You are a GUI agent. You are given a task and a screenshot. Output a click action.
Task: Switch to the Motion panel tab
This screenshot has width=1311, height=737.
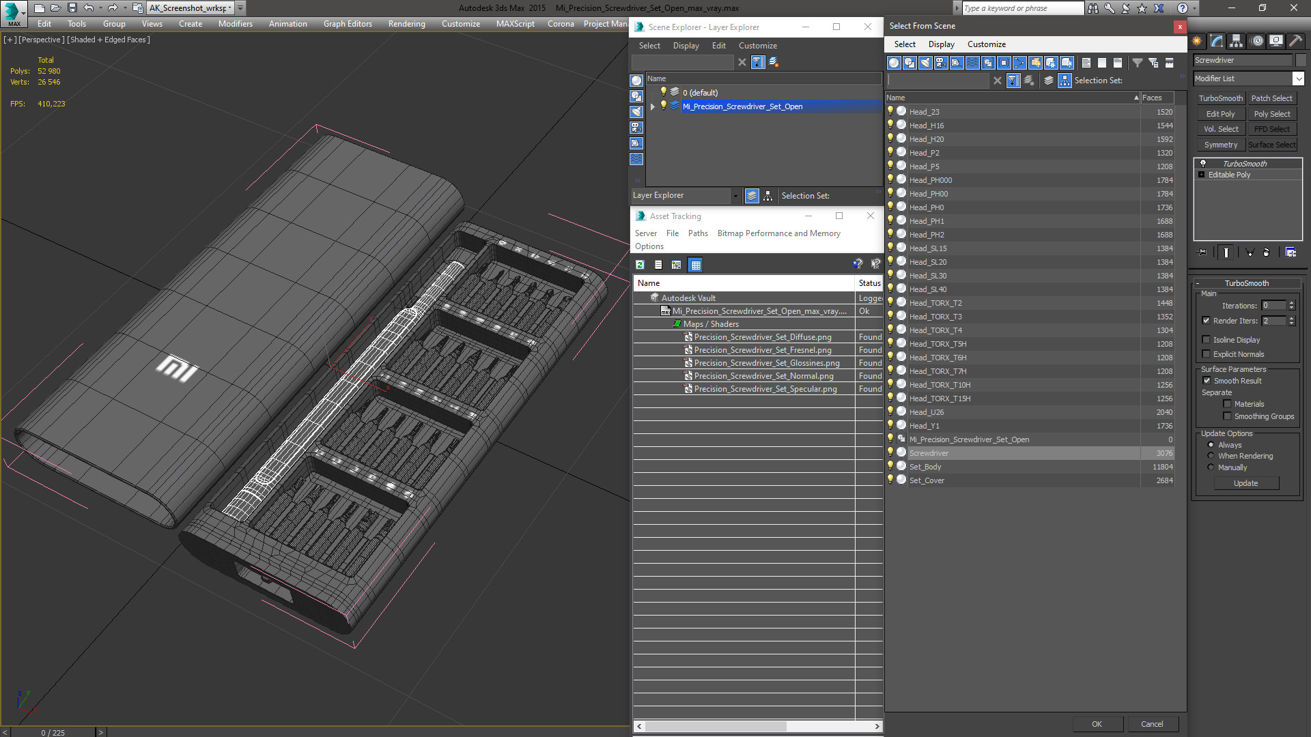[x=1256, y=41]
